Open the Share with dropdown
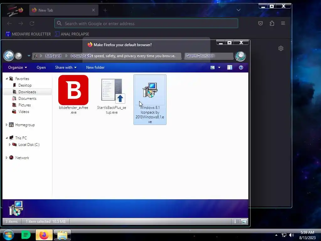The image size is (321, 241). [x=66, y=67]
